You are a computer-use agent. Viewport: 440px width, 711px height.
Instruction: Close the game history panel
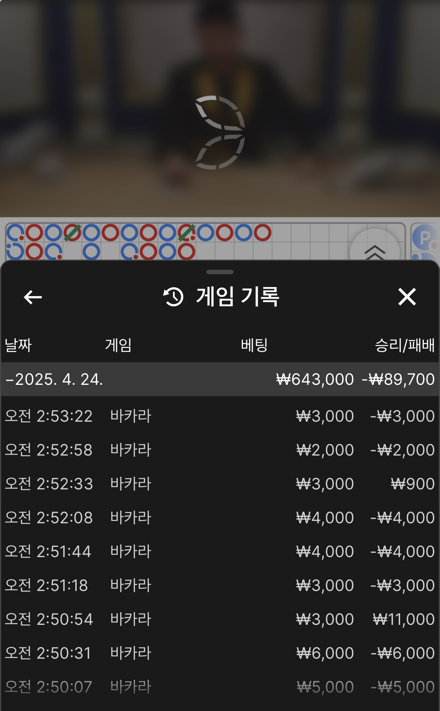(x=407, y=297)
